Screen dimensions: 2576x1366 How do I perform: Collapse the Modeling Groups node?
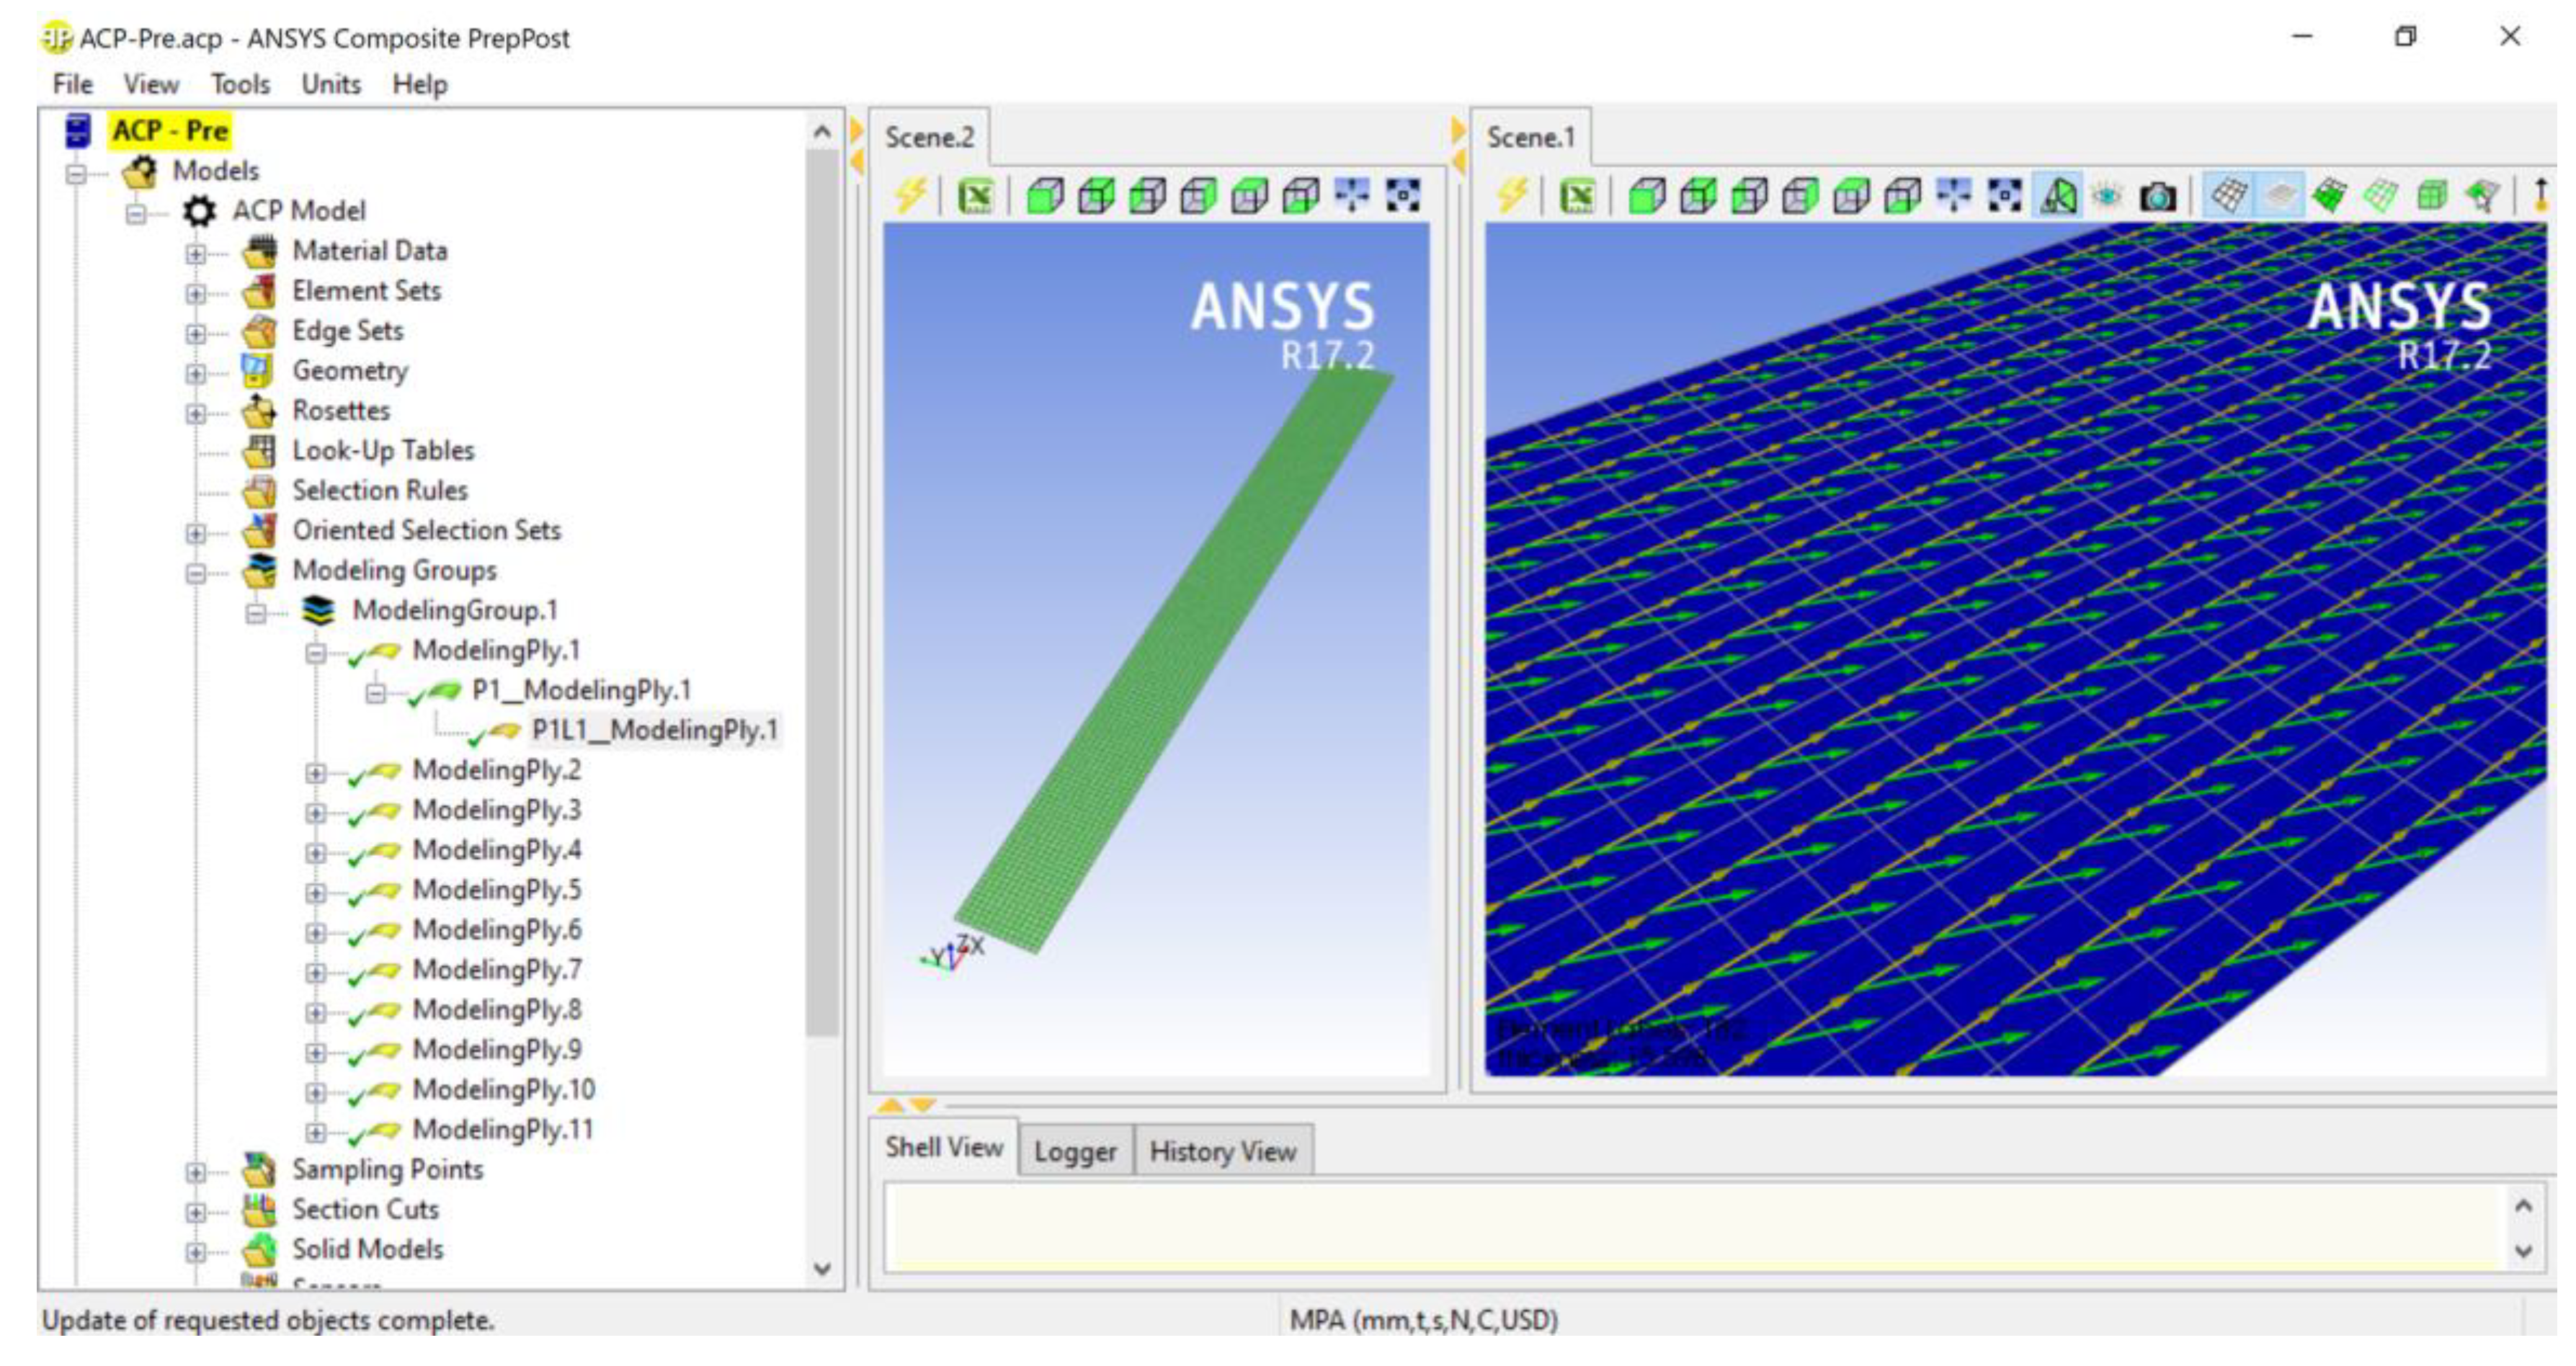[196, 573]
